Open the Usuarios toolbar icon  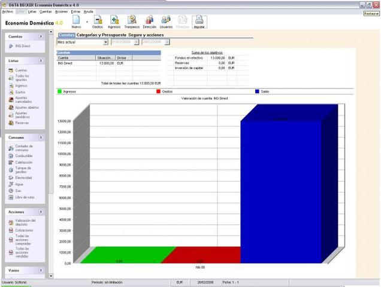point(166,22)
